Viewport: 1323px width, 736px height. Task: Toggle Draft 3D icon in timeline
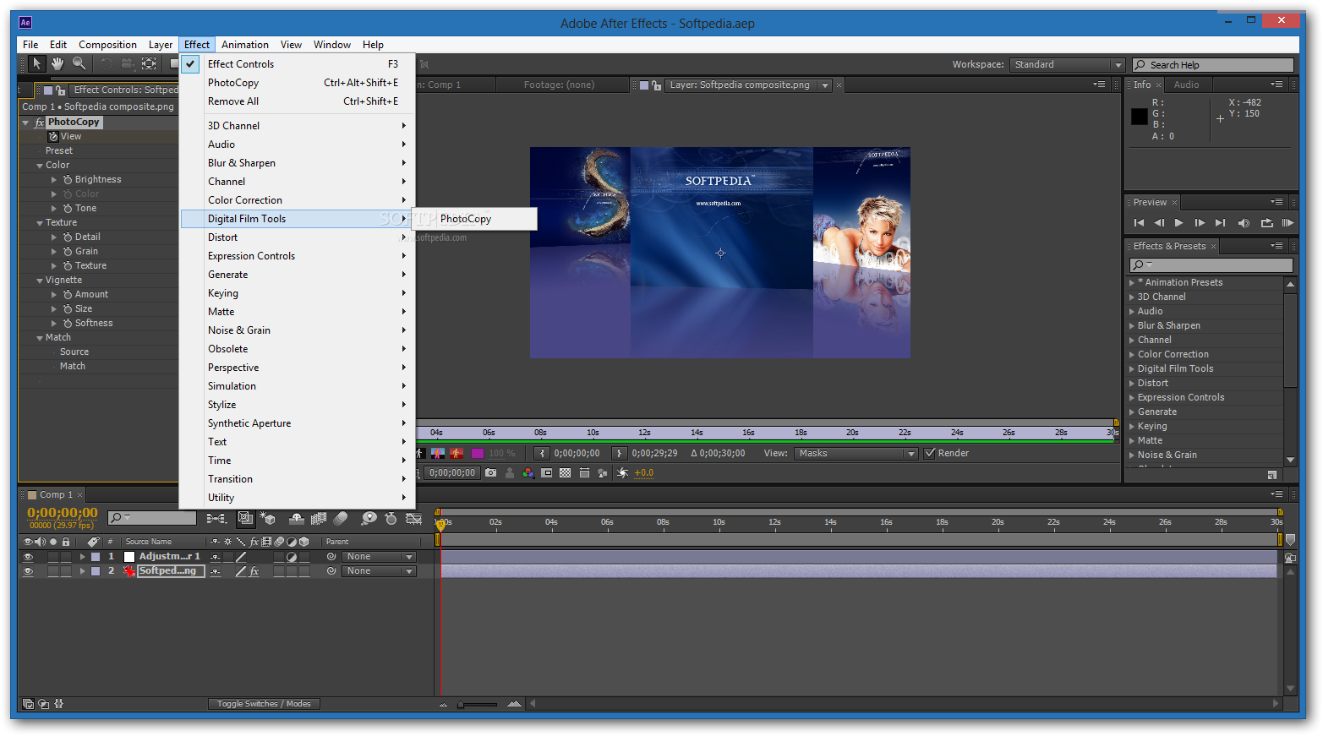[x=268, y=518]
